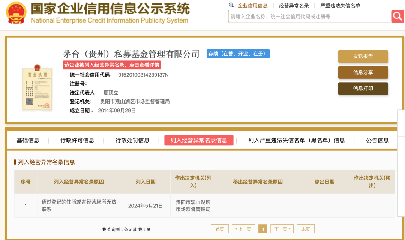
Task: Click the national emblem logo
Action: 16,12
